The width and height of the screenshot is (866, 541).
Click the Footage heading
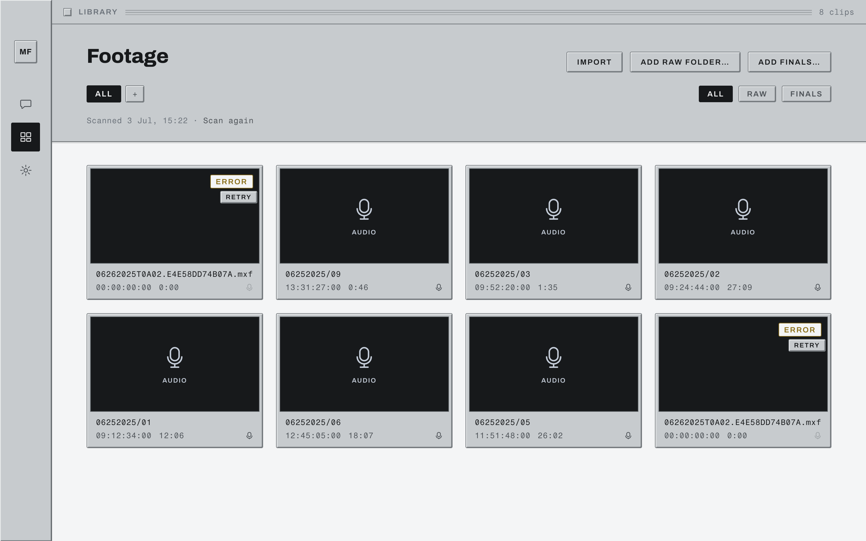point(128,57)
